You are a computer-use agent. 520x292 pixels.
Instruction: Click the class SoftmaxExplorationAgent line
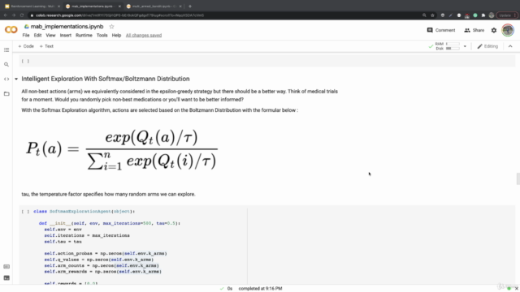coord(84,211)
